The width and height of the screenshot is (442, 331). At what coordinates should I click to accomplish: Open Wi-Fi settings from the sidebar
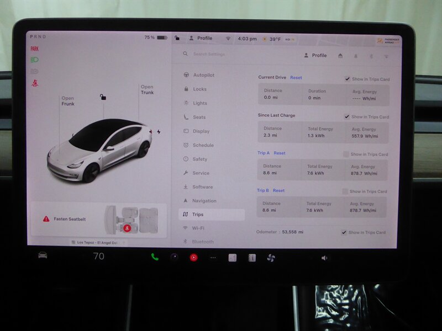pos(197,227)
